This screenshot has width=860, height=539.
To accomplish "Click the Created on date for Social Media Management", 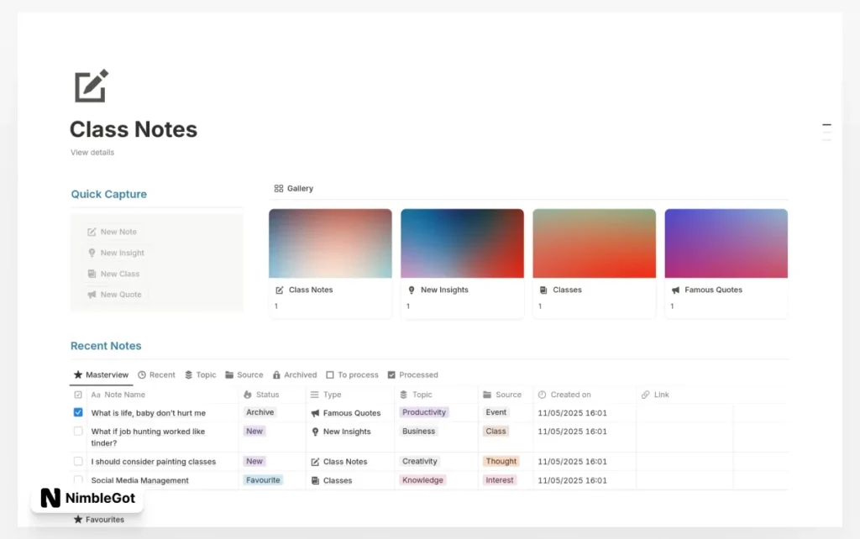I will 572,480.
